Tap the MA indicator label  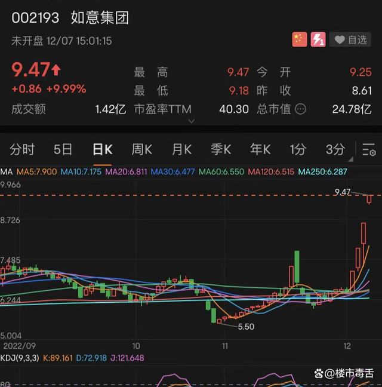(7, 172)
